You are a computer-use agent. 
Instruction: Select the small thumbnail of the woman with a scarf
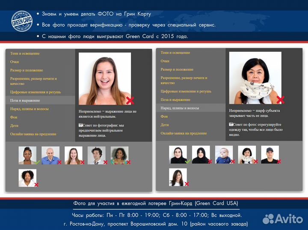coord(247,155)
